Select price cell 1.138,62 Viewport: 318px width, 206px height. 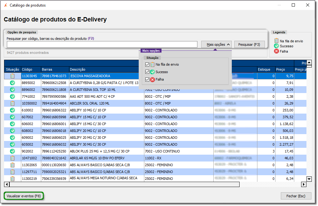(285, 124)
